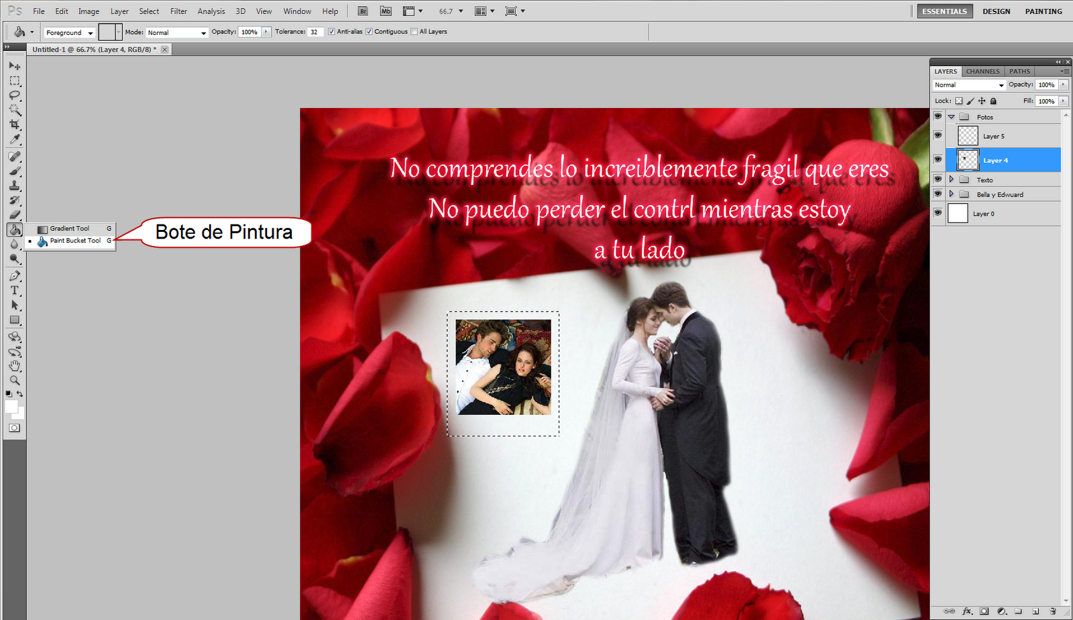Toggle the Anti-alias checkbox
The image size is (1073, 620).
(331, 32)
